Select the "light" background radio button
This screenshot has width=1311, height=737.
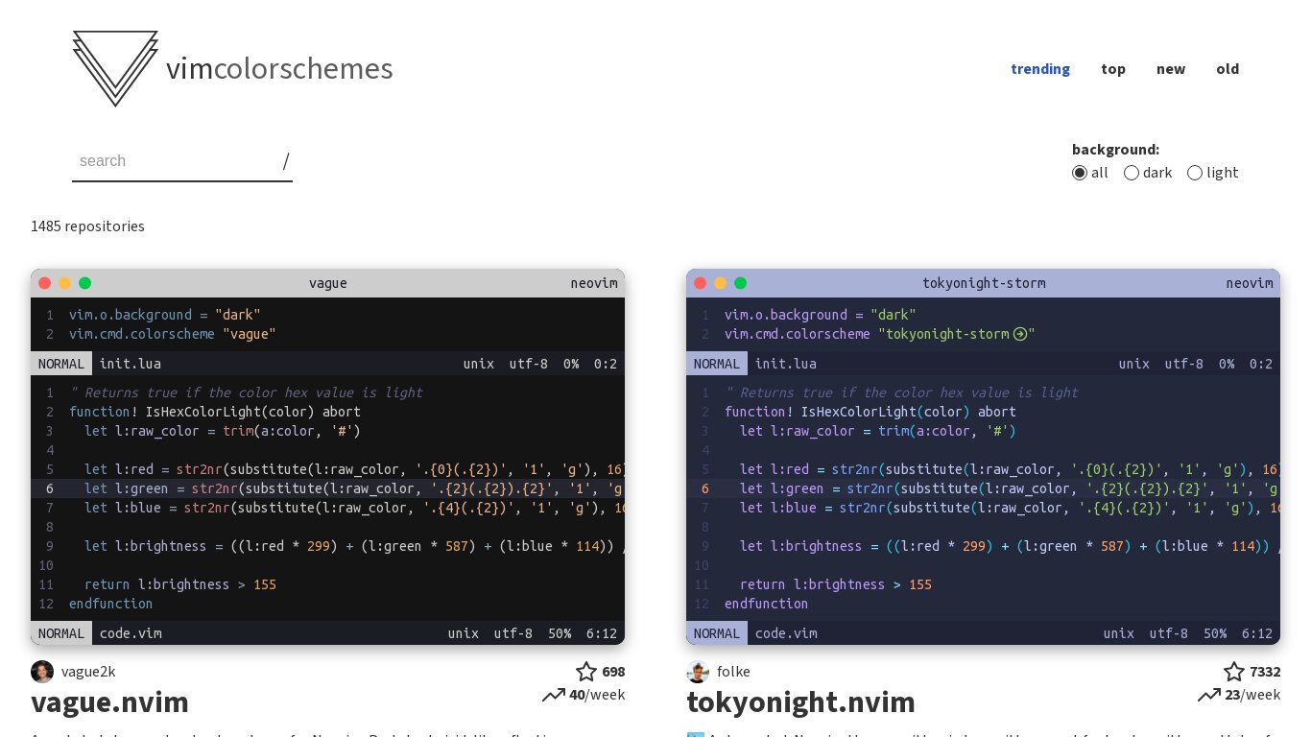coord(1195,173)
